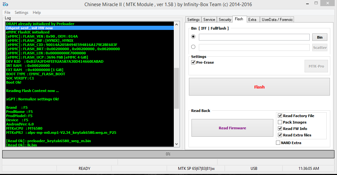This screenshot has width=337, height=175.
Task: Click the 'AndroidVer: 6.0' log line
Action: click(20, 124)
